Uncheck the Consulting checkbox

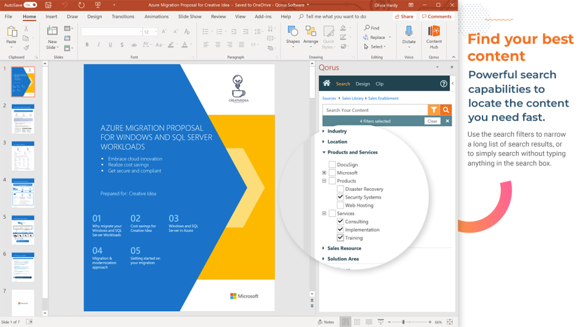(340, 222)
